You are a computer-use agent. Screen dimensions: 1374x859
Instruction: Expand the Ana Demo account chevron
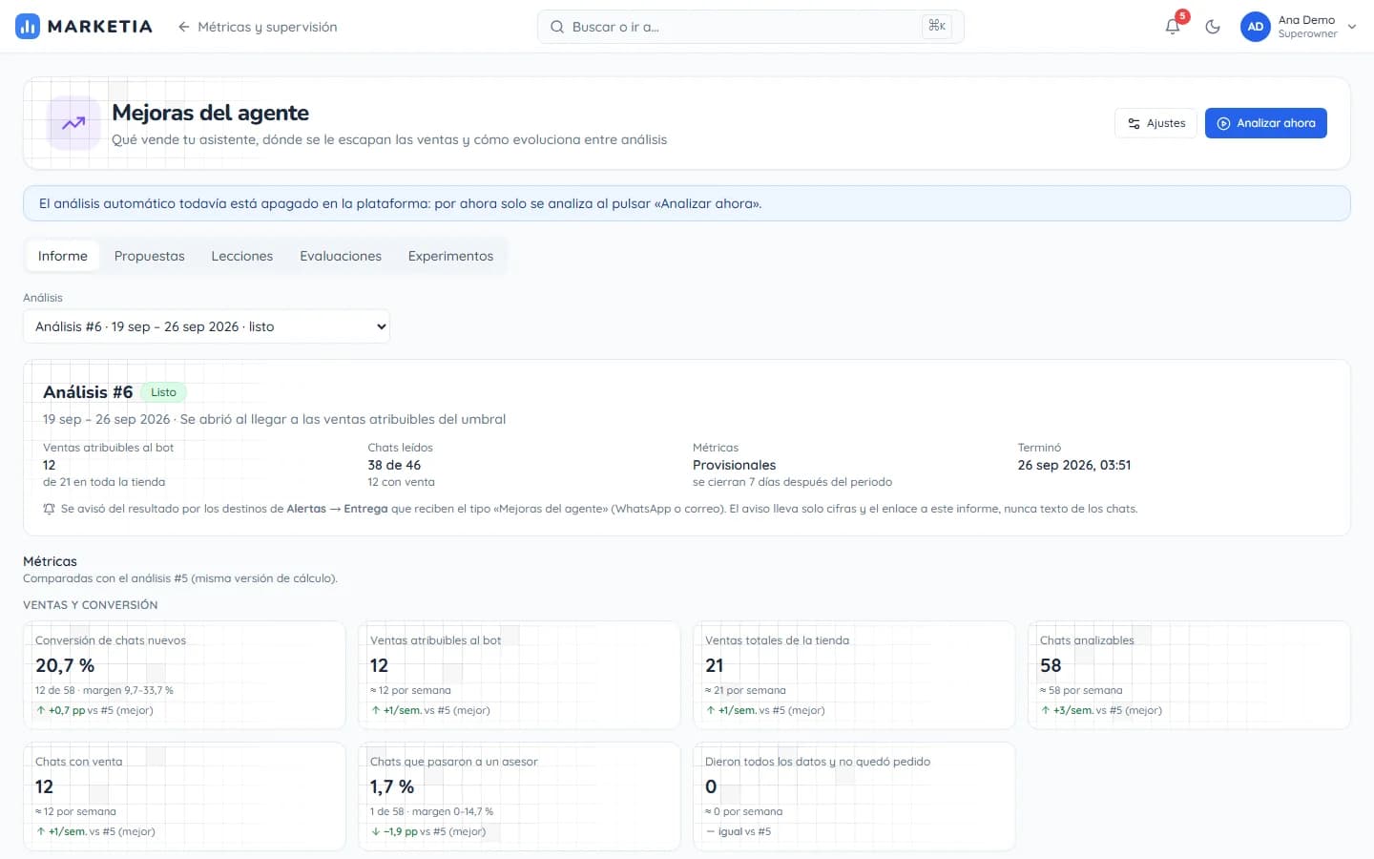1352,27
